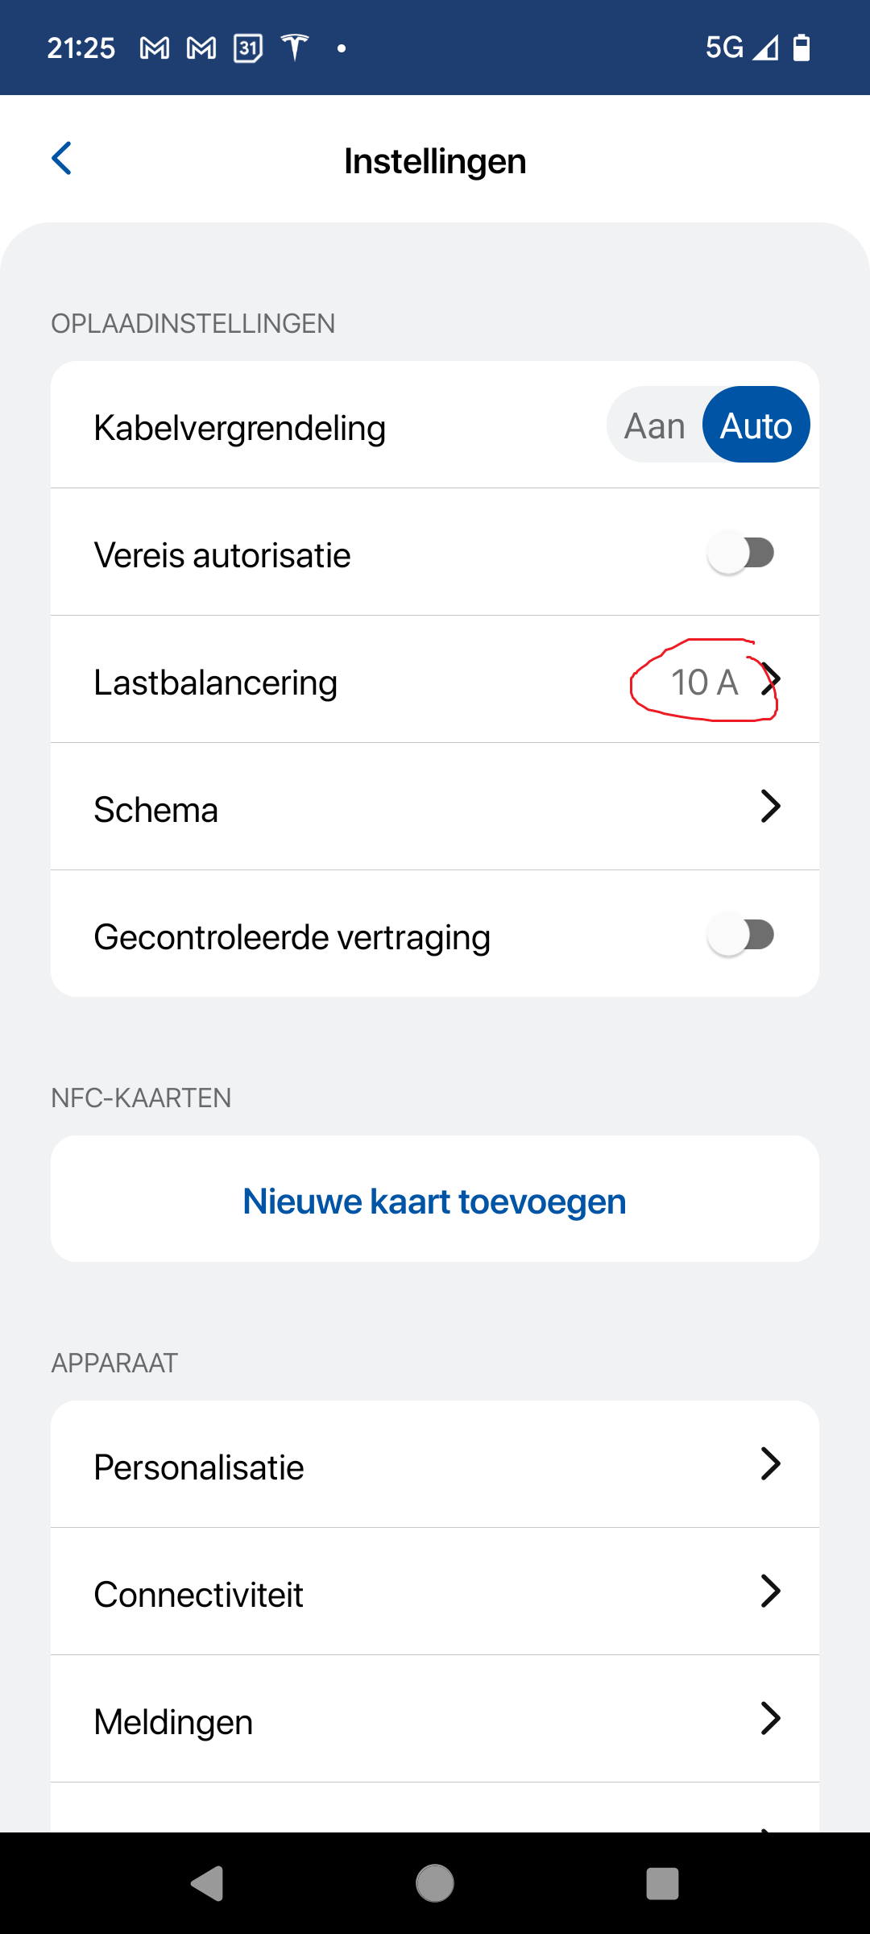The width and height of the screenshot is (870, 1934).
Task: Tap the first Gmail notification icon
Action: pyautogui.click(x=155, y=48)
